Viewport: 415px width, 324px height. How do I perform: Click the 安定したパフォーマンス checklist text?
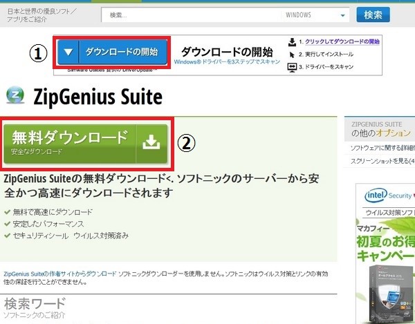48,224
